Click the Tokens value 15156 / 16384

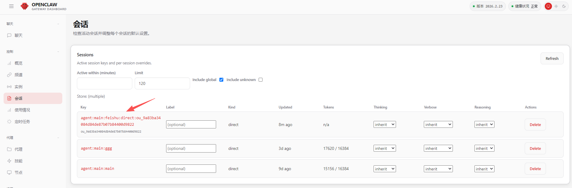[336, 169]
